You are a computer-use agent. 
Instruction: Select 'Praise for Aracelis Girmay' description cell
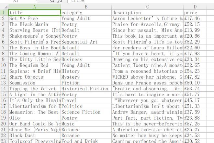(x=147, y=24)
